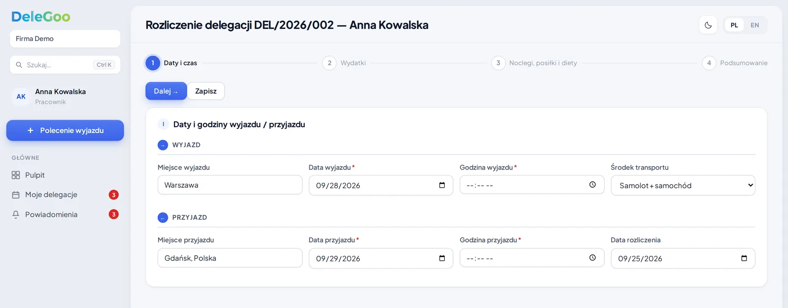Toggle dark mode with the moon icon

click(708, 25)
